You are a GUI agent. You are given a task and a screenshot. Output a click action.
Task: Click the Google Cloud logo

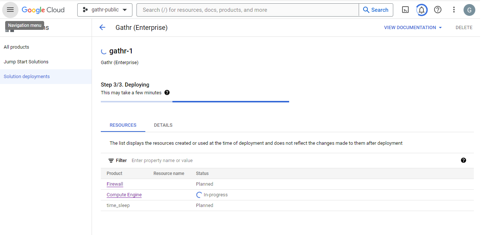43,10
